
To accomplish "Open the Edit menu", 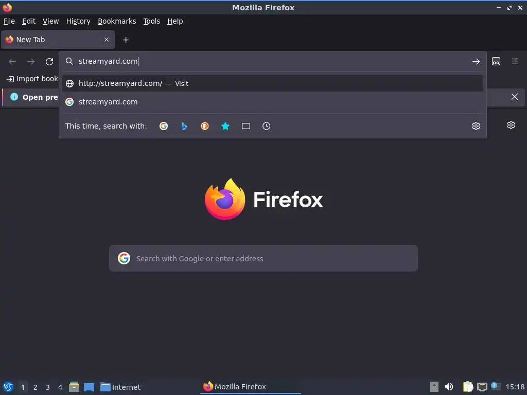I will (29, 21).
